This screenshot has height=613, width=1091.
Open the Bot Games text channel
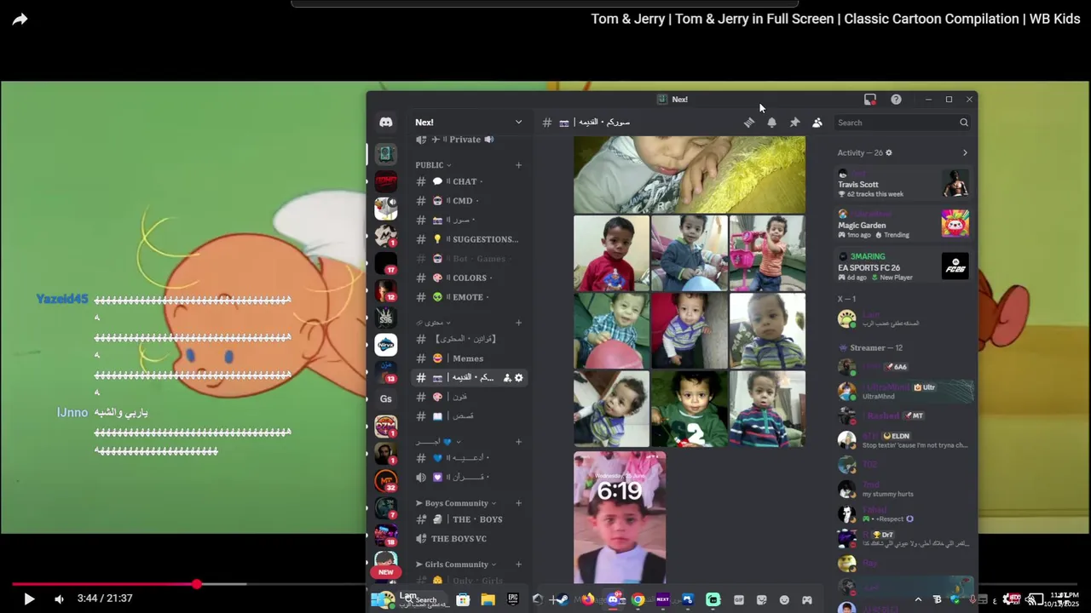pyautogui.click(x=469, y=259)
